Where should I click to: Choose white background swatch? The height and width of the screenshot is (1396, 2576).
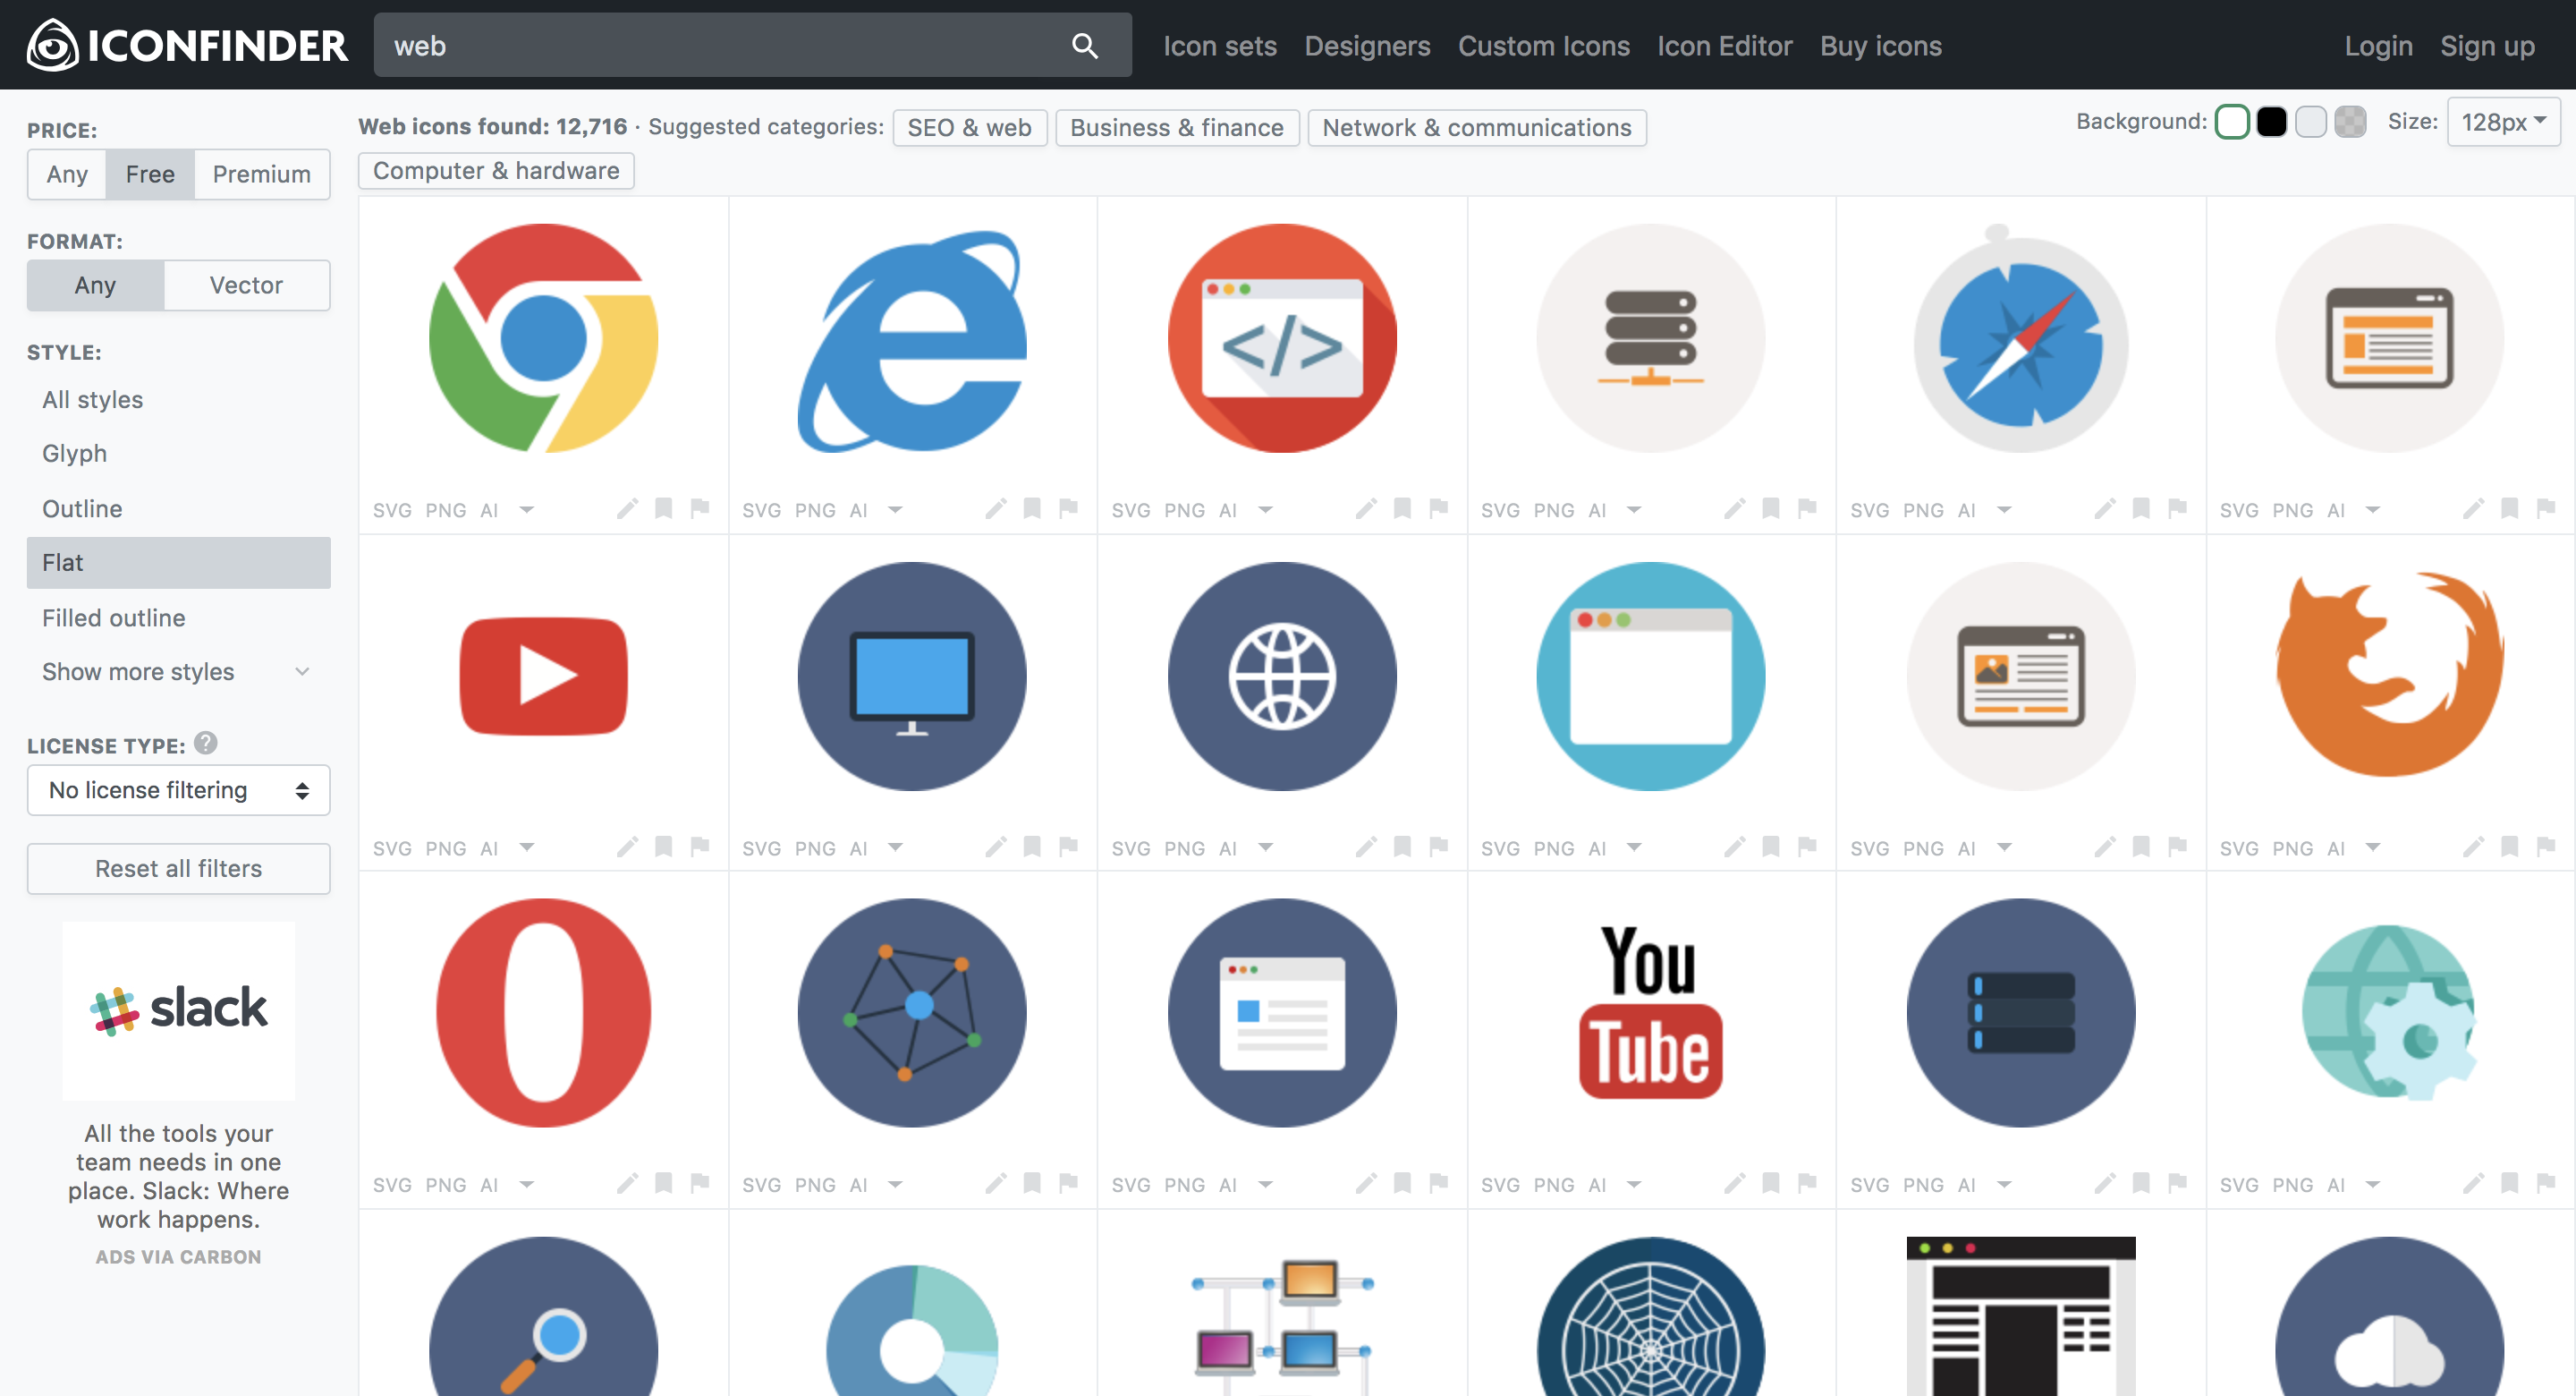2232,122
